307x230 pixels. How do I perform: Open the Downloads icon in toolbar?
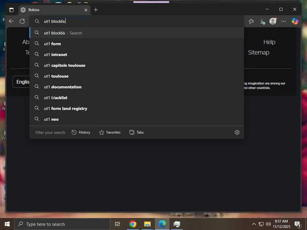262,21
